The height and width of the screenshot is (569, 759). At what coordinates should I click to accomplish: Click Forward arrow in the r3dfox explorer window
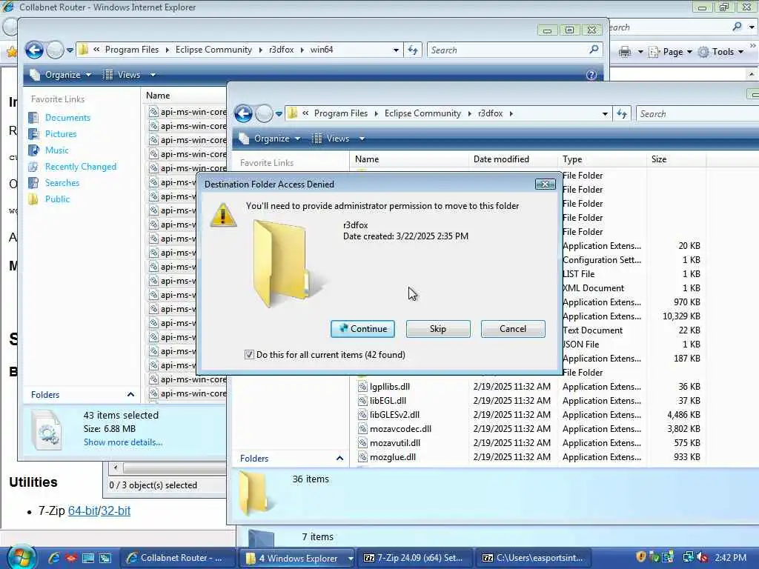pos(264,113)
